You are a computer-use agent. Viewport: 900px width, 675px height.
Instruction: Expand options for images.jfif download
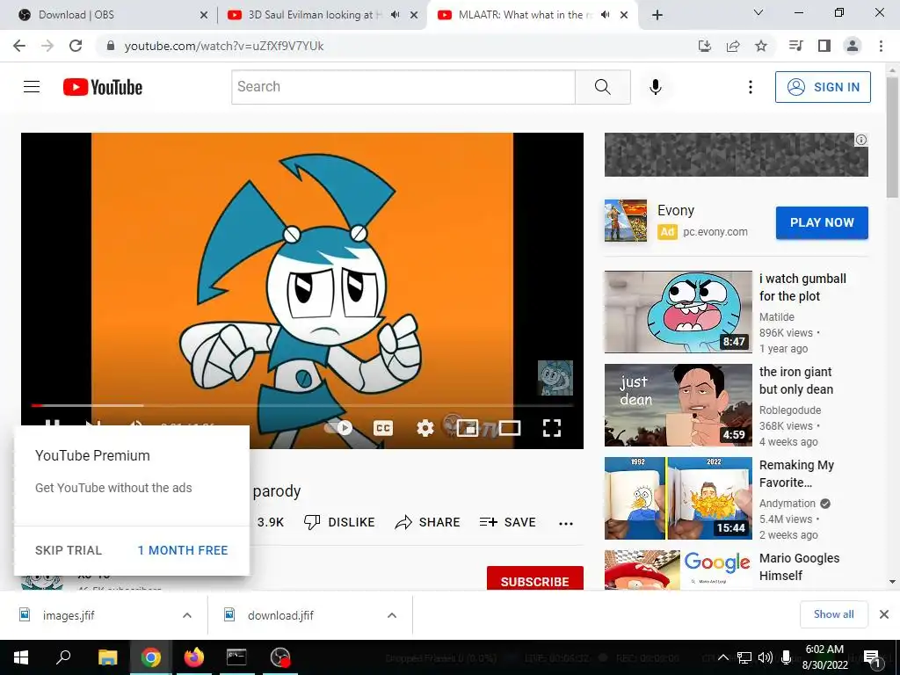pyautogui.click(x=187, y=615)
